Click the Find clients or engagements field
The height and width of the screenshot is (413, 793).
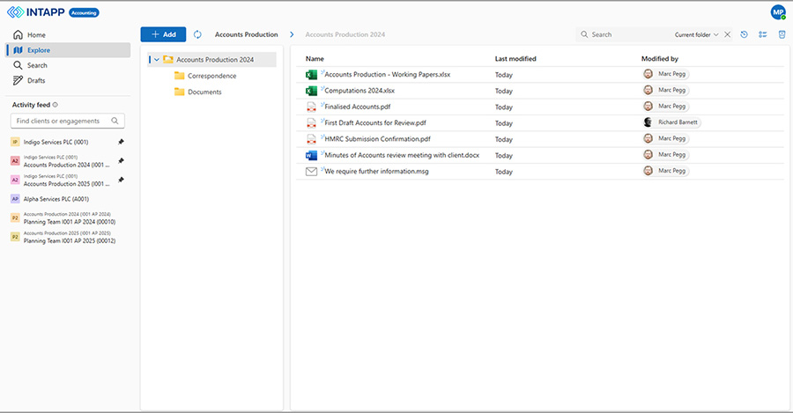click(69, 121)
